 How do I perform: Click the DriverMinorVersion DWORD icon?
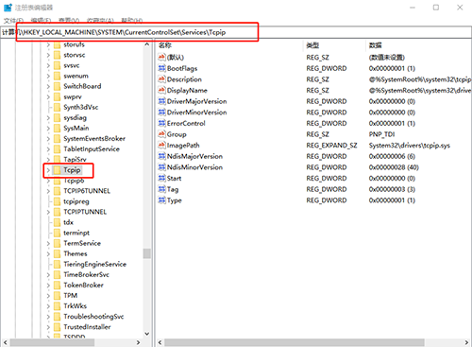point(161,113)
